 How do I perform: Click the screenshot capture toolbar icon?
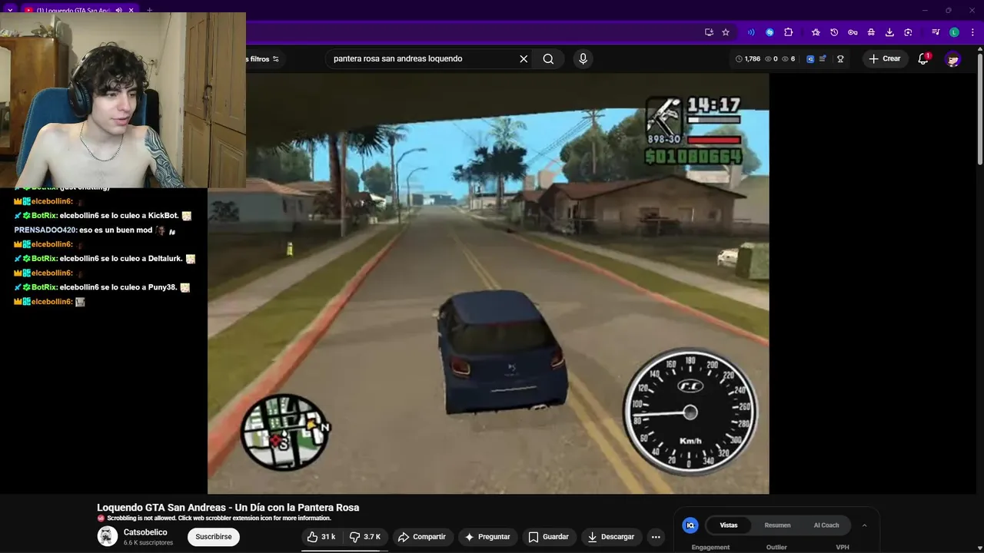pyautogui.click(x=908, y=32)
